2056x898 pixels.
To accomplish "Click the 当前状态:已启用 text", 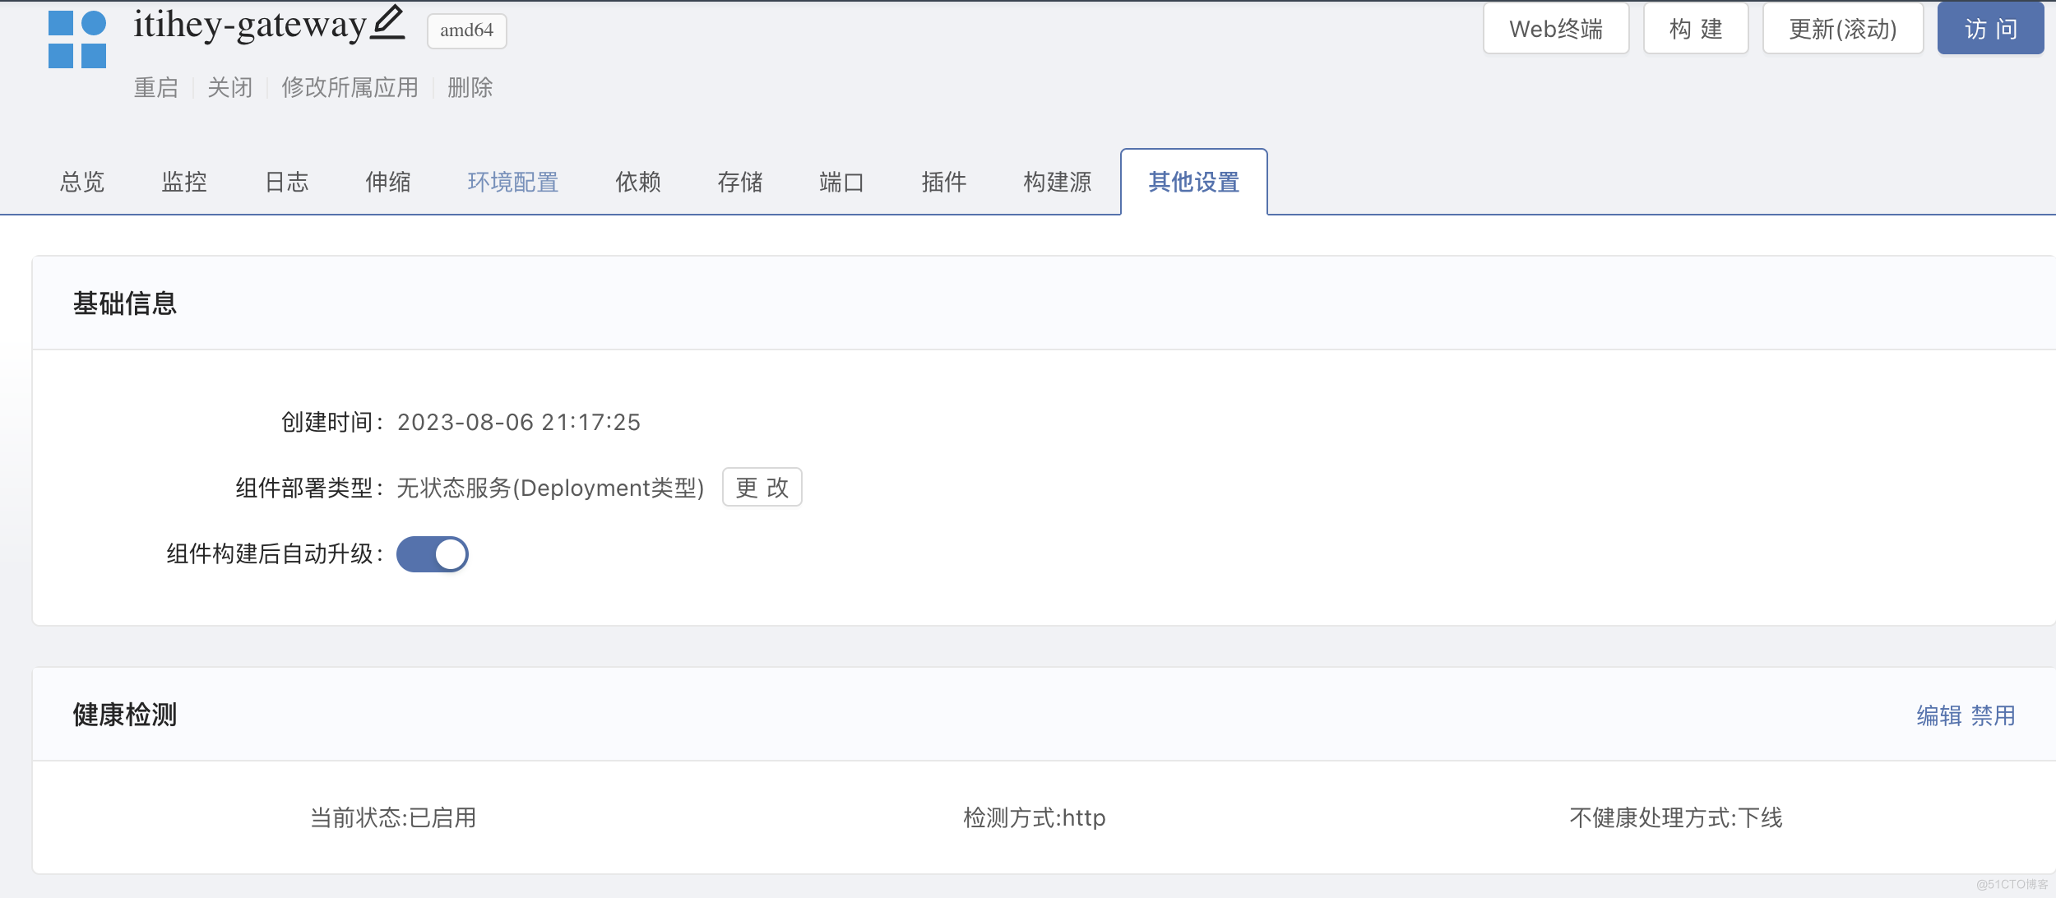I will click(393, 817).
